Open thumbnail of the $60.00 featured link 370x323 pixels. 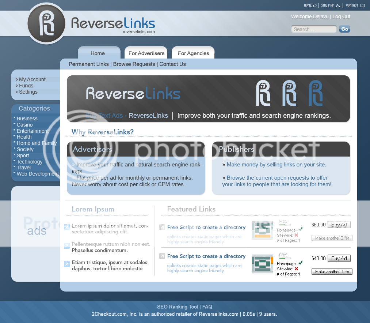(262, 230)
